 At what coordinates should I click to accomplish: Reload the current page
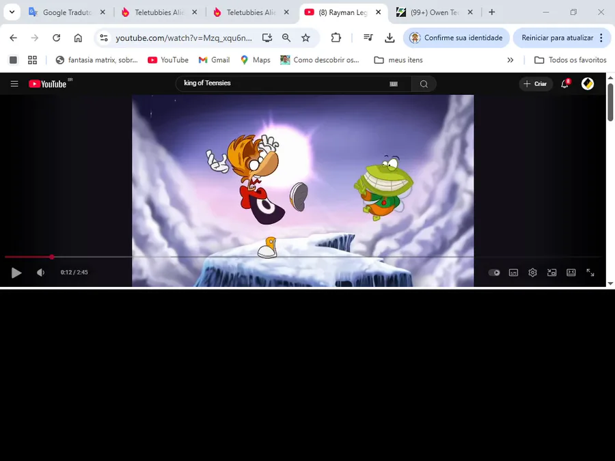coord(57,38)
